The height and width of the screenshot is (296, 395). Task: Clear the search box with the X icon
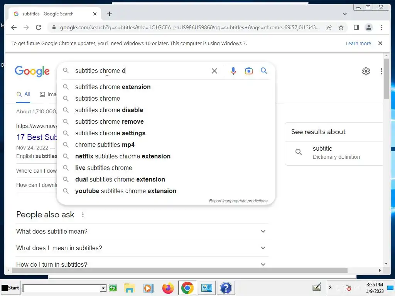coord(214,71)
